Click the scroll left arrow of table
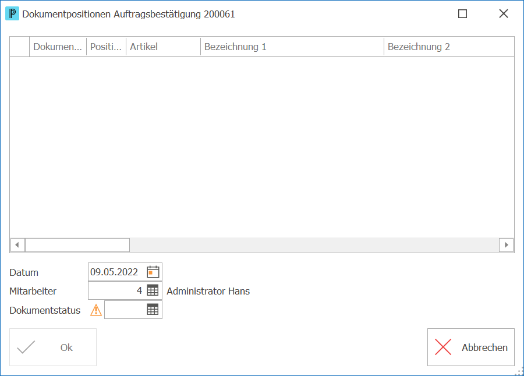 click(x=17, y=245)
